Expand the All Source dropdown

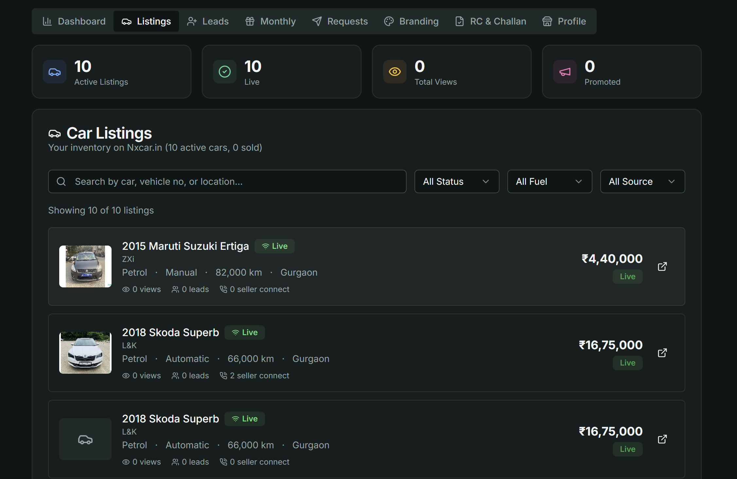click(x=642, y=181)
